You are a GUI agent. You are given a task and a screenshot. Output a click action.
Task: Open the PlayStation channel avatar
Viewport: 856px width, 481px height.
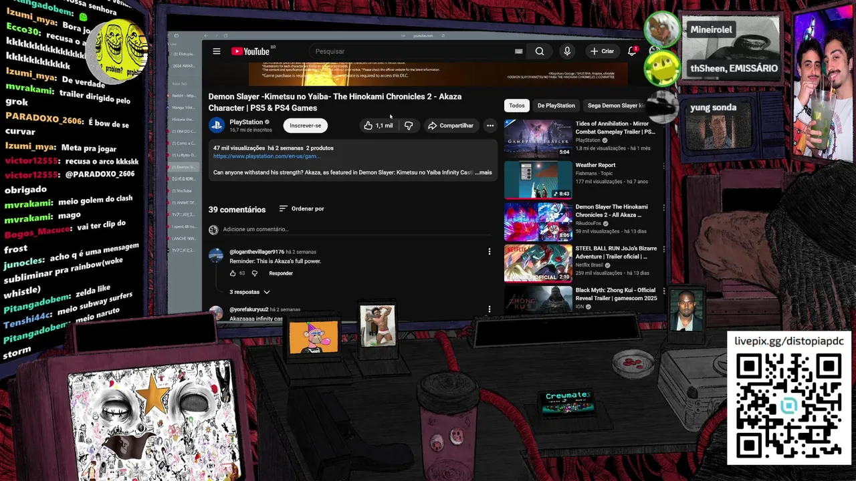point(217,125)
